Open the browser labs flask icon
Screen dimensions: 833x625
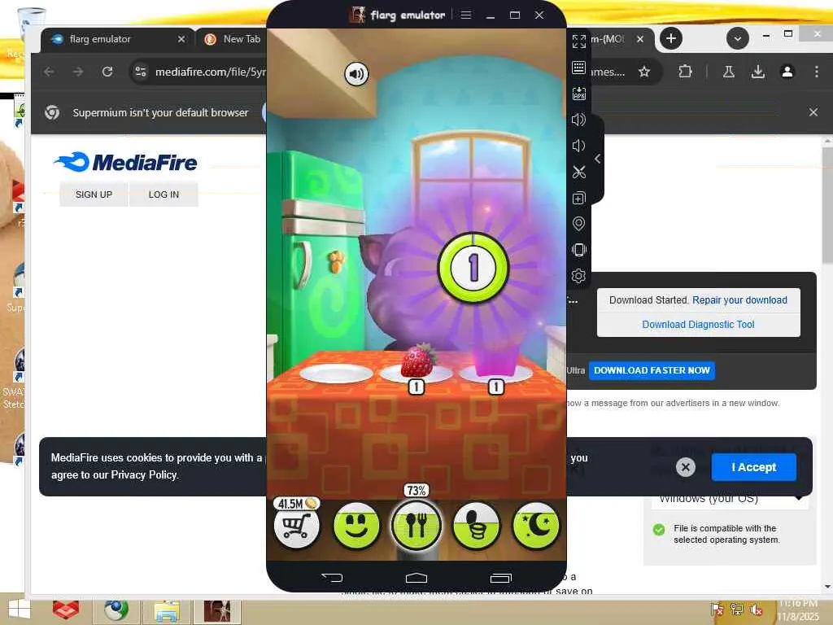pyautogui.click(x=728, y=72)
